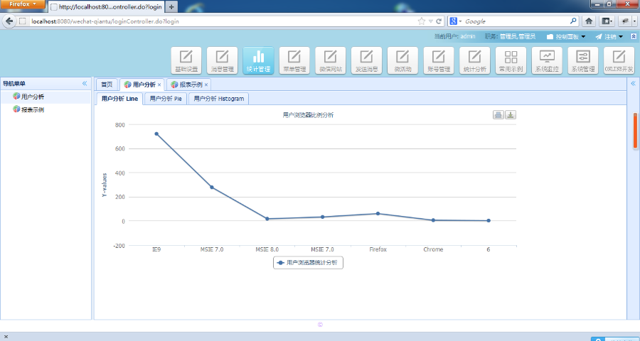Click the MSIE 8.0 data point
Screen dimensions: 640x341
pos(267,219)
